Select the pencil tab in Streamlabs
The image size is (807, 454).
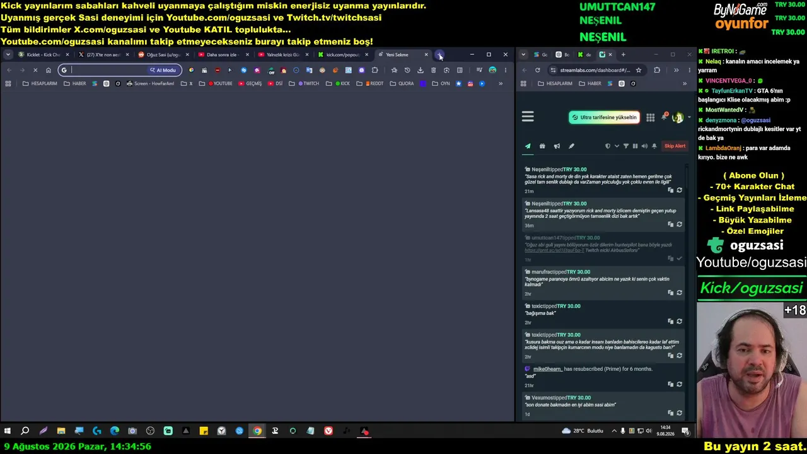click(571, 146)
